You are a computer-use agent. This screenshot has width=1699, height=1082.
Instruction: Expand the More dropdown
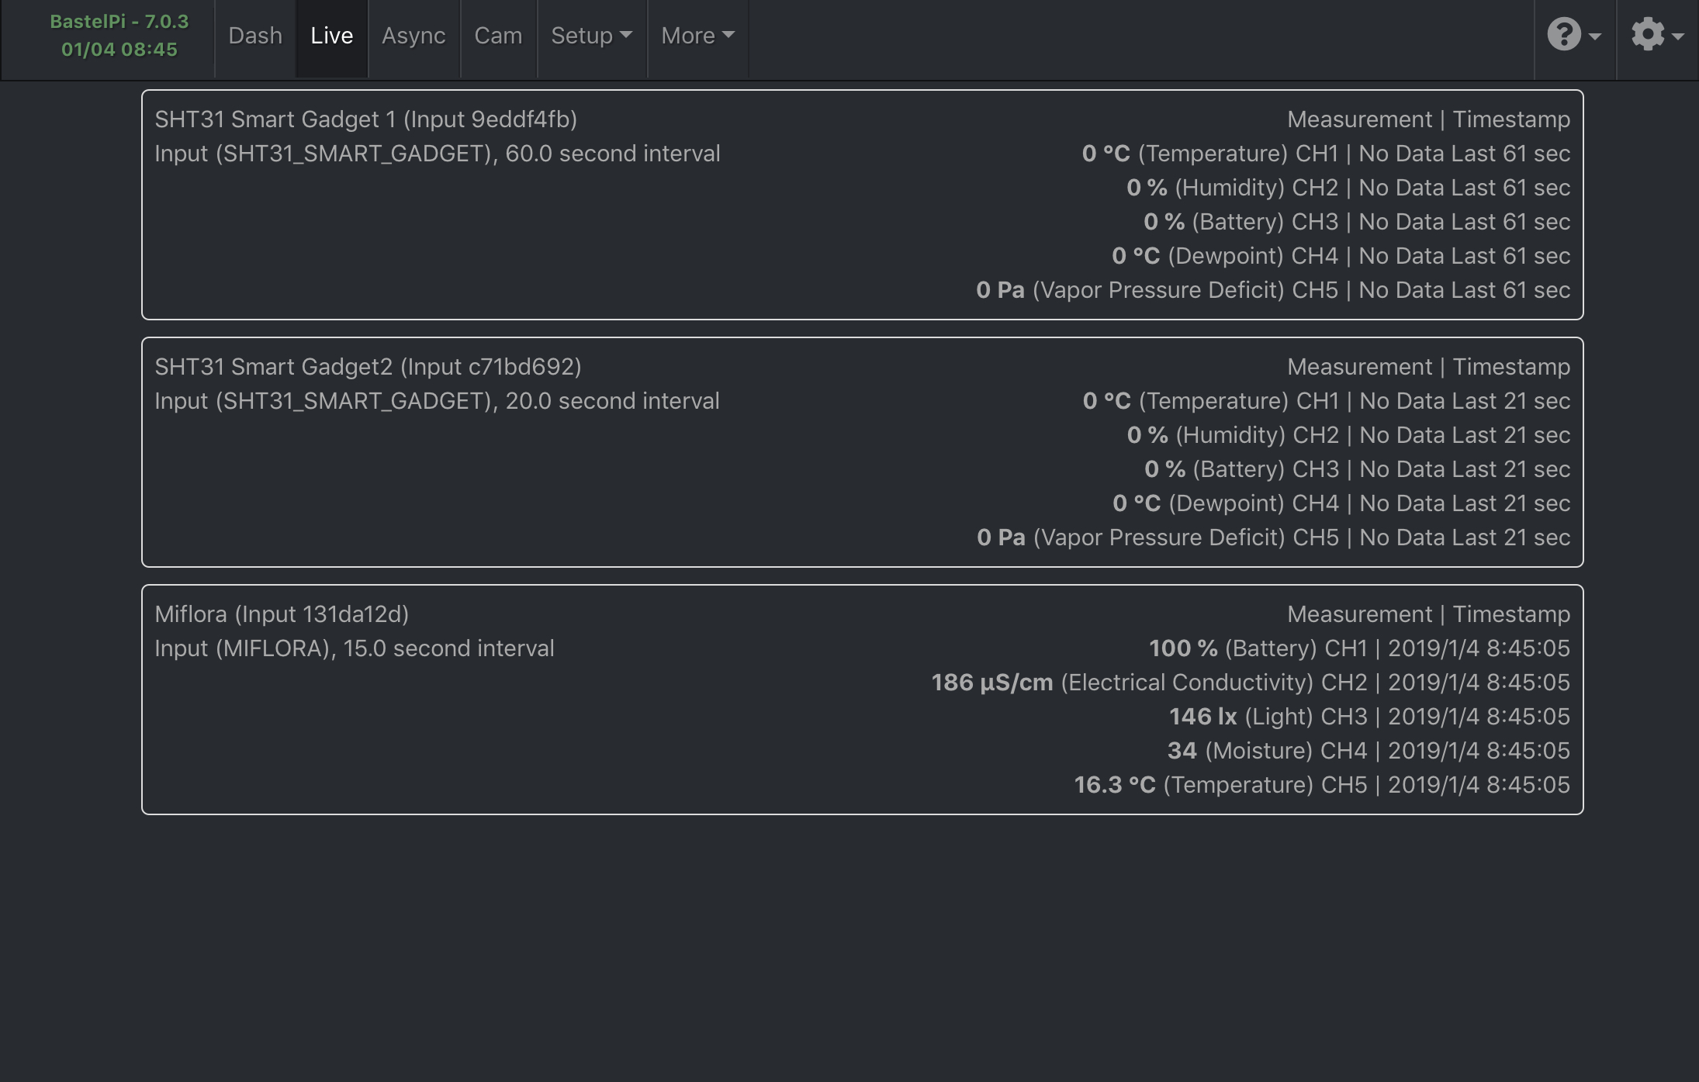pyautogui.click(x=696, y=35)
